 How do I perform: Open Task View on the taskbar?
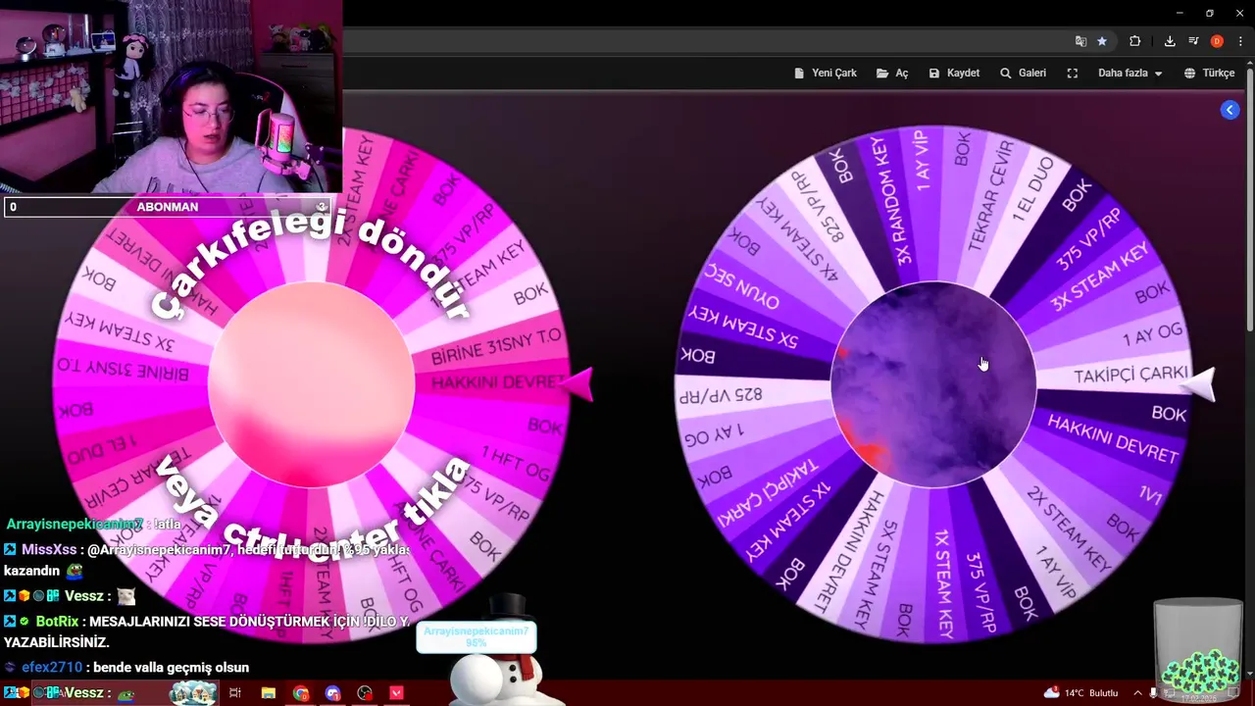pyautogui.click(x=235, y=693)
